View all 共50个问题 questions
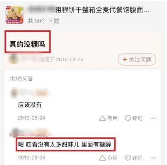Screen dimensions: 167x165 [44, 21]
